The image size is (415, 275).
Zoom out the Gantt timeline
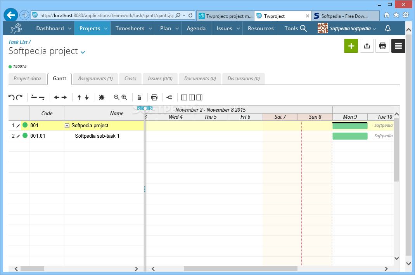(116, 97)
